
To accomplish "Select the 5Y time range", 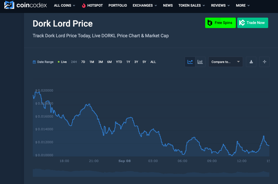I will 144,62.
